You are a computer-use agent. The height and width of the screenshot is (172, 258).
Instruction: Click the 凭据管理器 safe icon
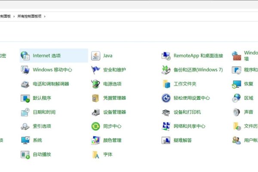click(x=95, y=98)
